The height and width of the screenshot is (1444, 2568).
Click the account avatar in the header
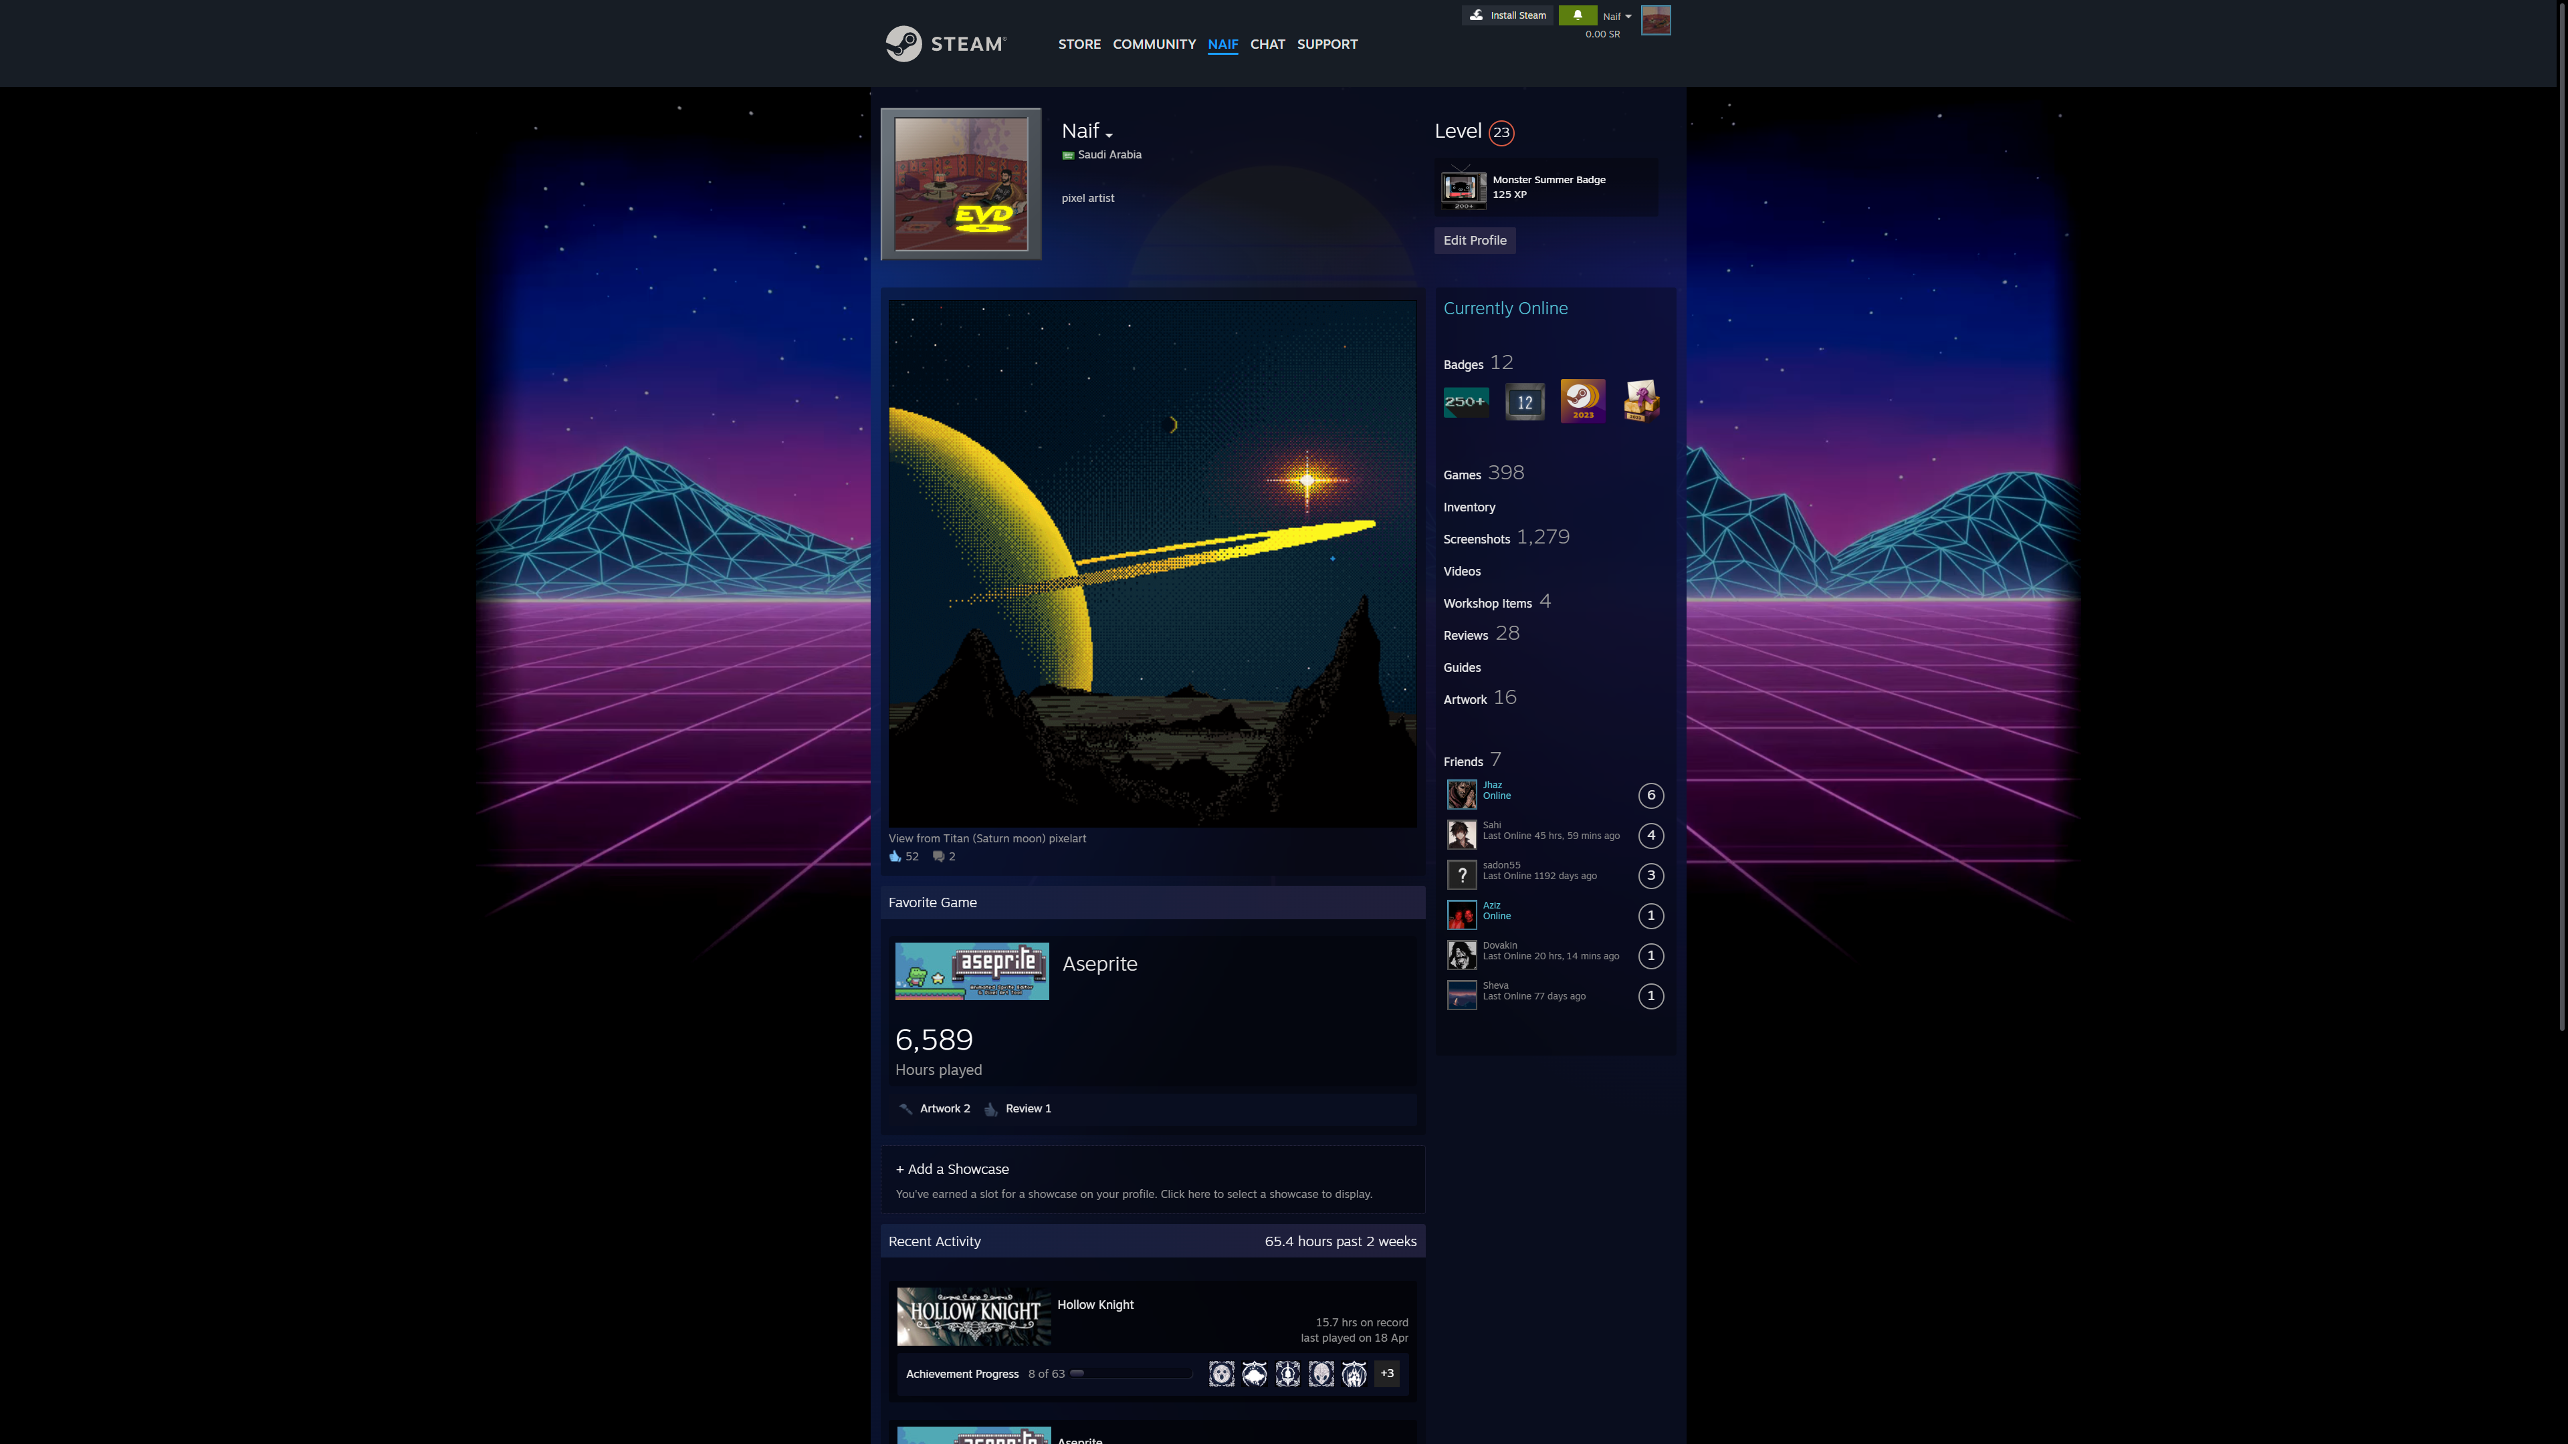pyautogui.click(x=1656, y=20)
